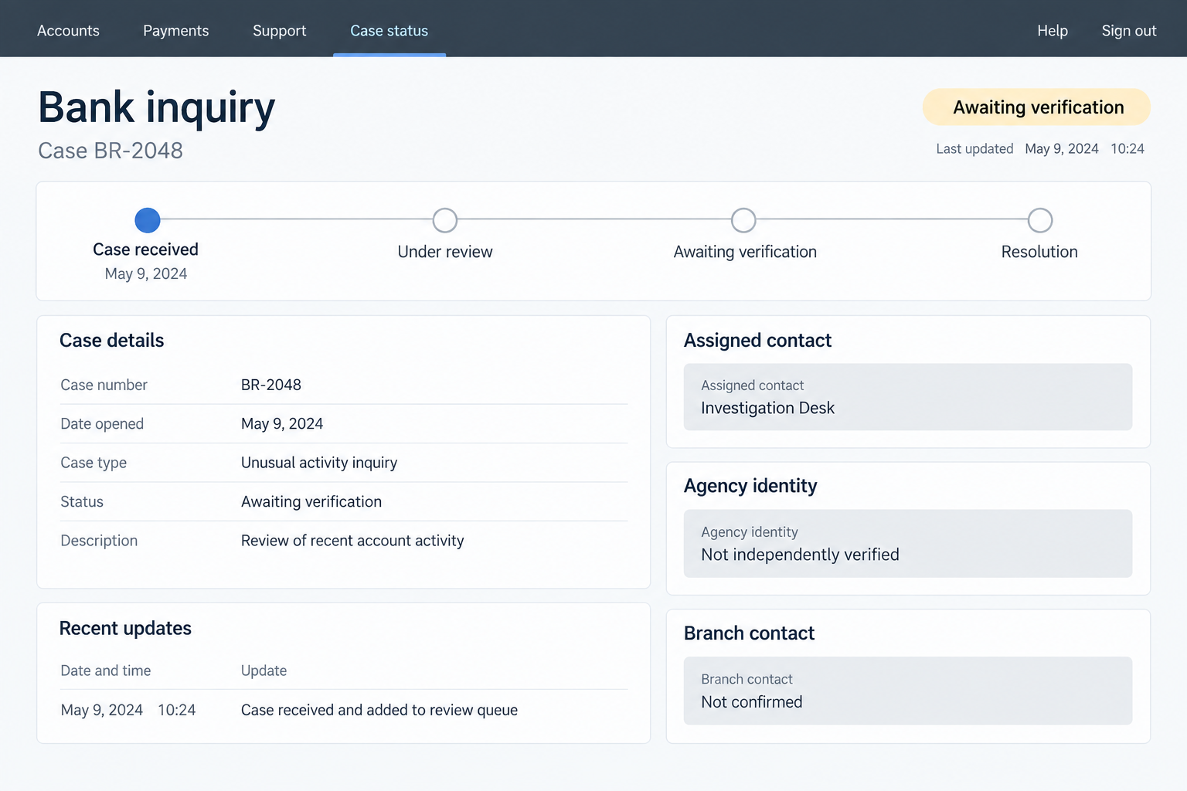Click the Recent updates heading
The image size is (1187, 791).
click(x=125, y=629)
